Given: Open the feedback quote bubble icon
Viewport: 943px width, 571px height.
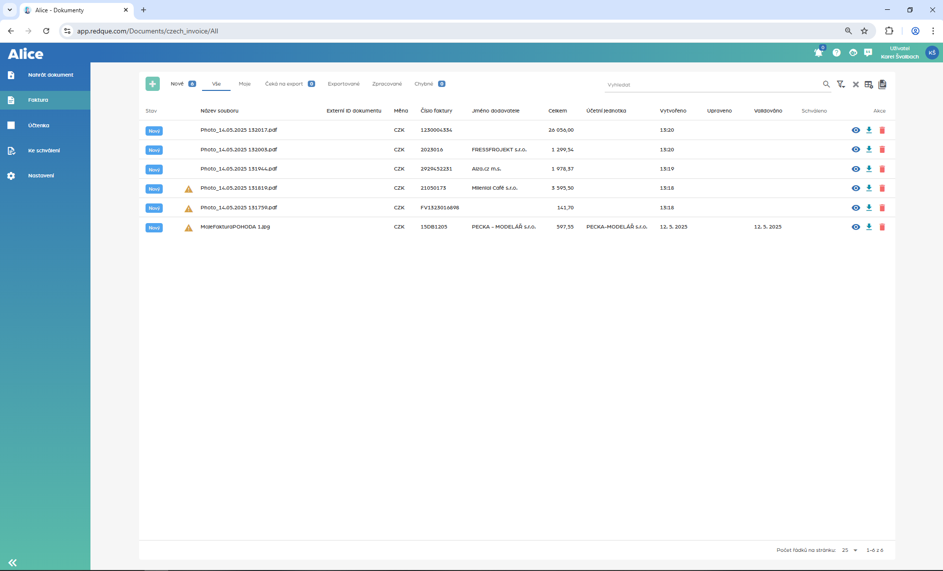Looking at the screenshot, I should (x=868, y=53).
